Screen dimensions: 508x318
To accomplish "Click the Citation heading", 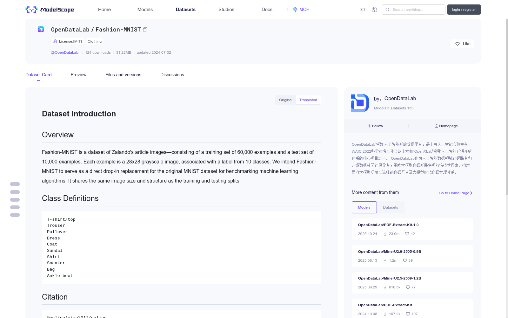I will pos(55,297).
